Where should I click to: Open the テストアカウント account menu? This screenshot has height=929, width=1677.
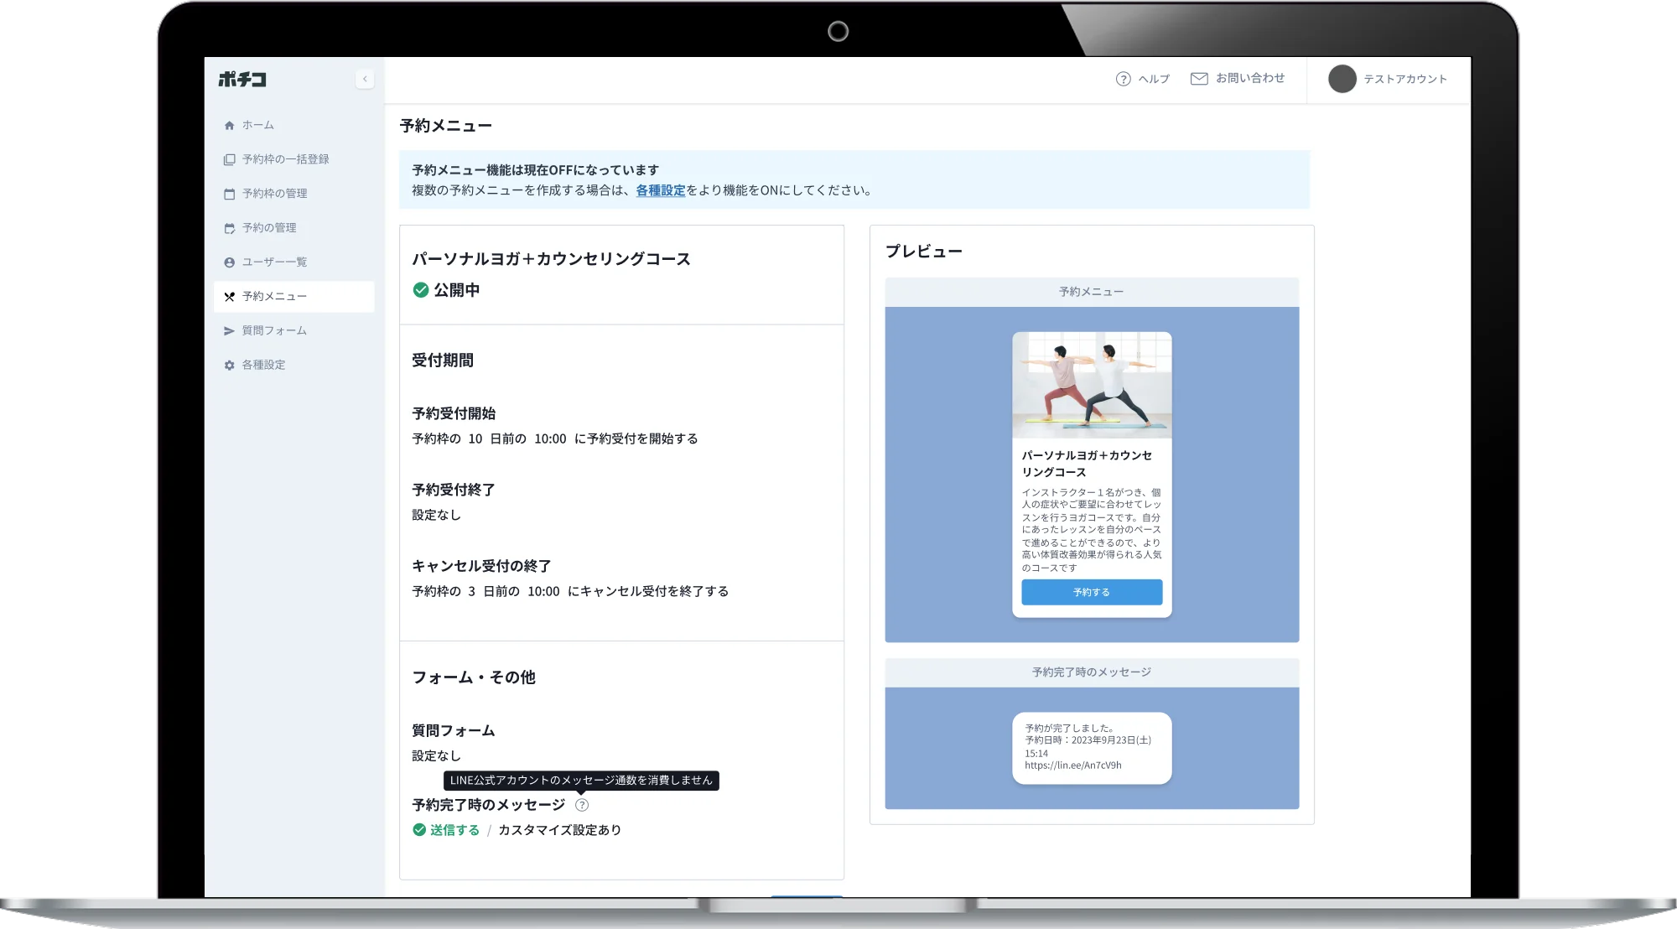(x=1405, y=79)
